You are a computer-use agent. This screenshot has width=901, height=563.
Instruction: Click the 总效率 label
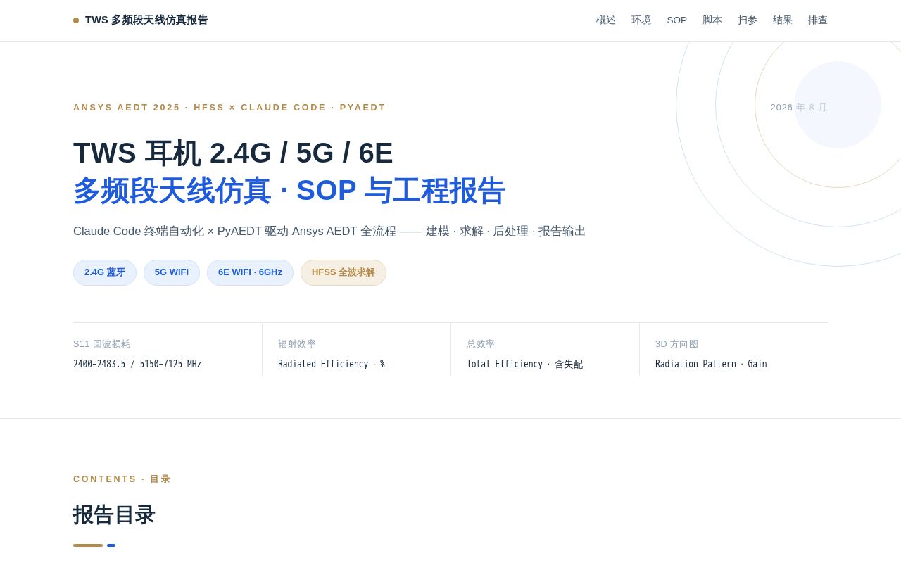[481, 344]
